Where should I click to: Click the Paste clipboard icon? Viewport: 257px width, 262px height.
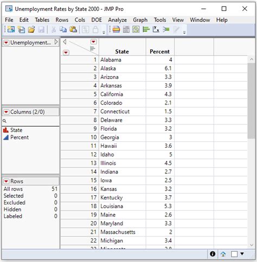pos(73,29)
